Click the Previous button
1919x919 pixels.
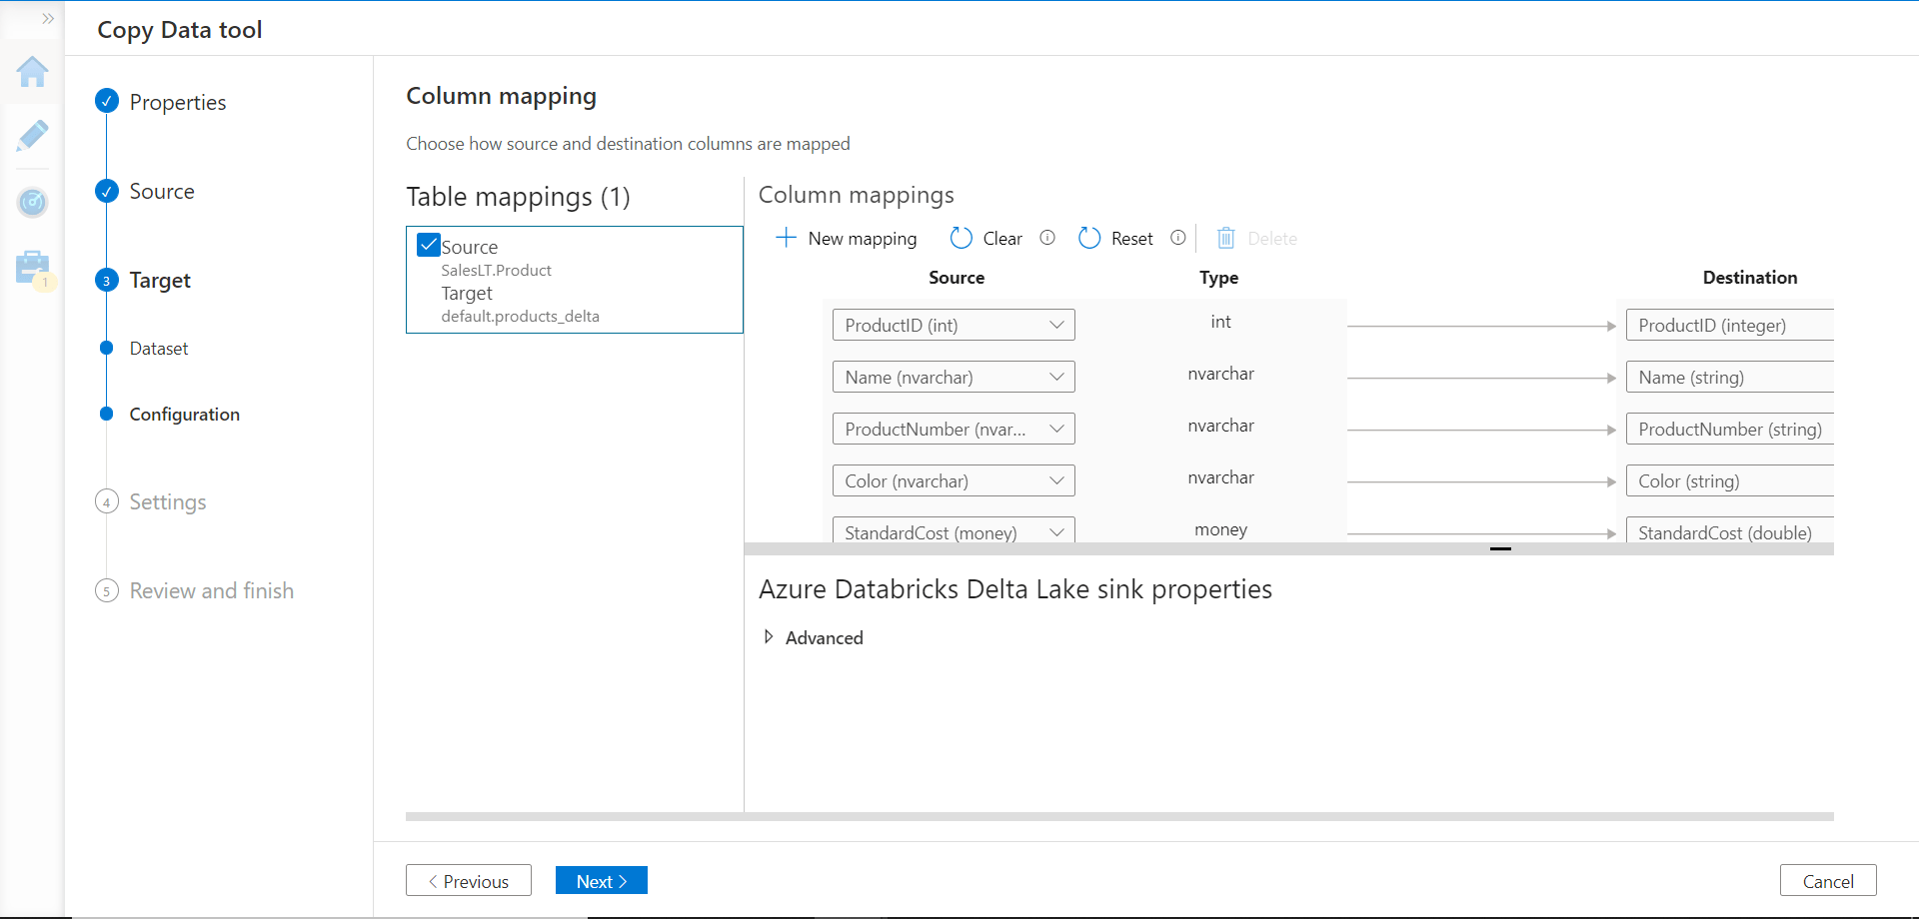(468, 880)
